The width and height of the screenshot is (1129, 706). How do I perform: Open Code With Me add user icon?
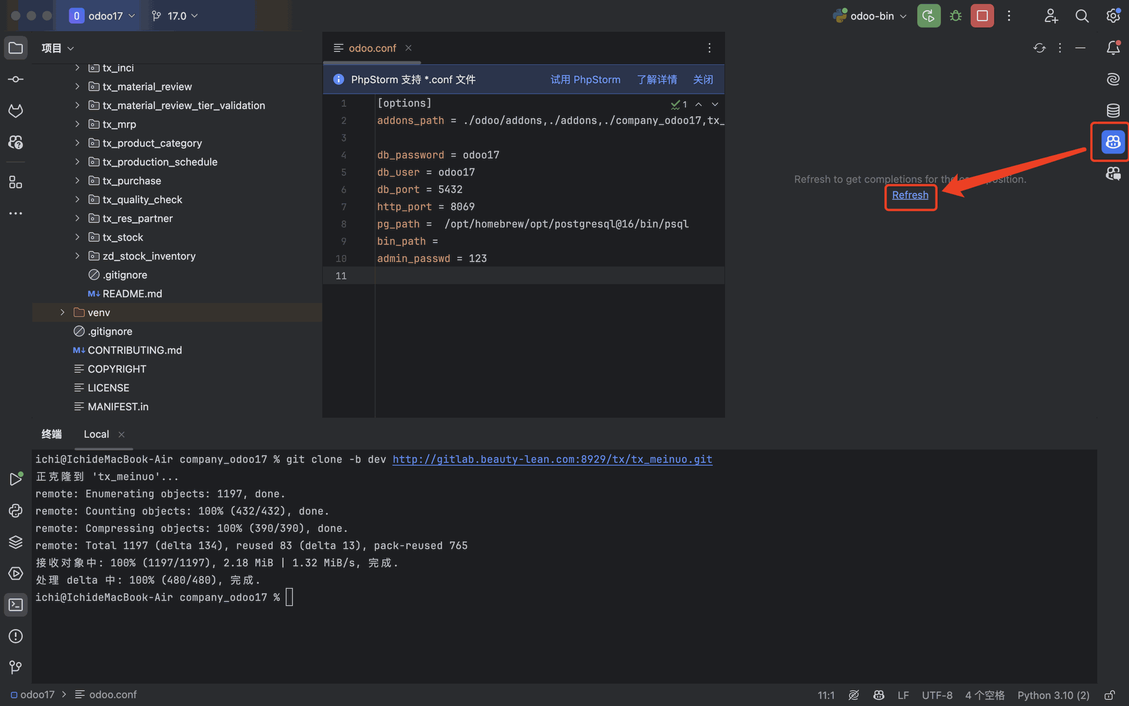(x=1051, y=16)
